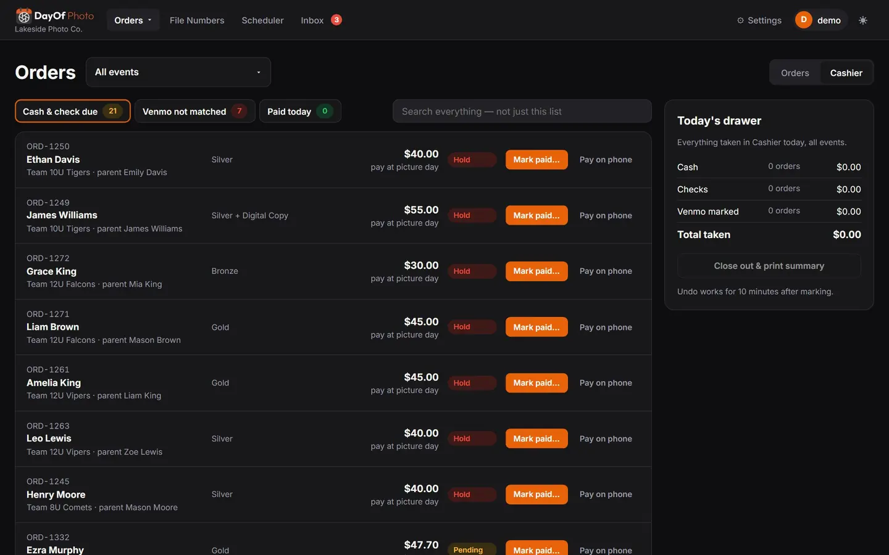889x555 pixels.
Task: Open the Leo Lewis order name
Action: click(x=49, y=438)
